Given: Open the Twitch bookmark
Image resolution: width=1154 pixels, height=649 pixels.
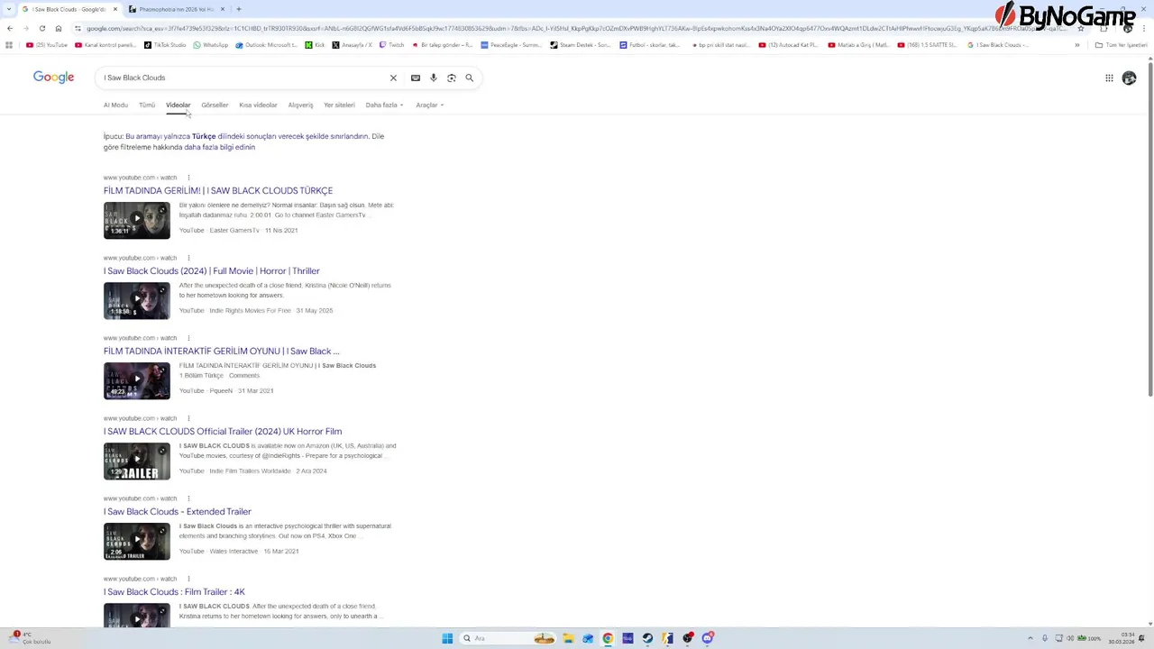Looking at the screenshot, I should tap(392, 44).
